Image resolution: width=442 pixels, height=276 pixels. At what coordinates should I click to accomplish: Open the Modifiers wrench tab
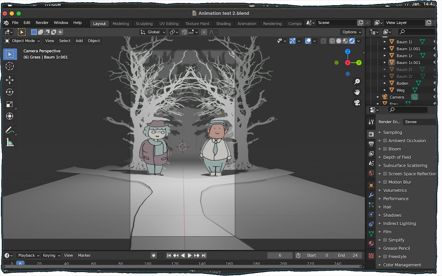371,195
